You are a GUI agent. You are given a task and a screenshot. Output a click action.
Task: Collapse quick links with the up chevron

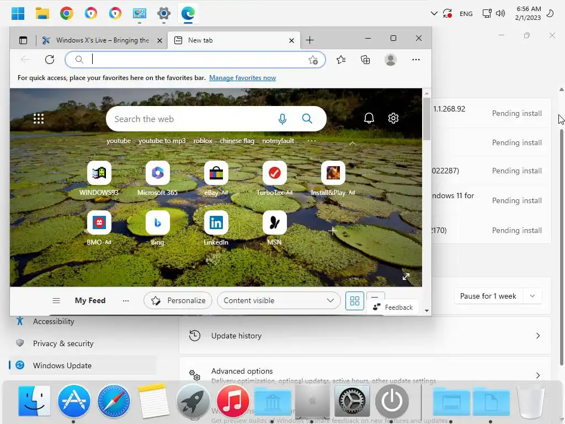pos(353,144)
